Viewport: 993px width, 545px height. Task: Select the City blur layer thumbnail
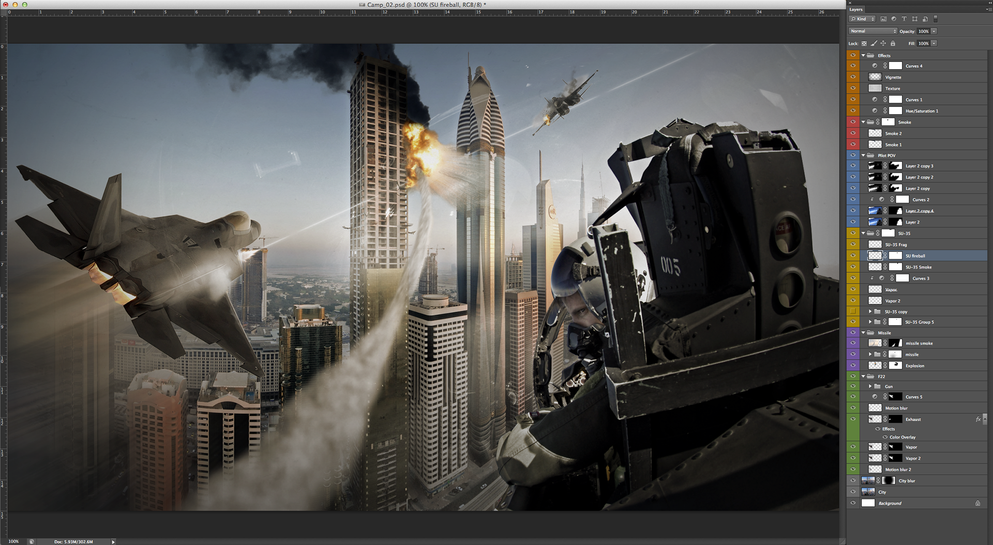868,480
